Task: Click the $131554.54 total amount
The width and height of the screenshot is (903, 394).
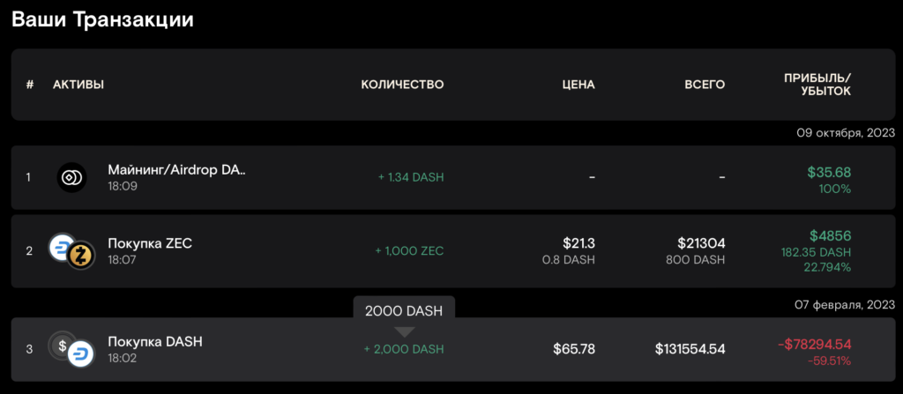Action: point(690,349)
